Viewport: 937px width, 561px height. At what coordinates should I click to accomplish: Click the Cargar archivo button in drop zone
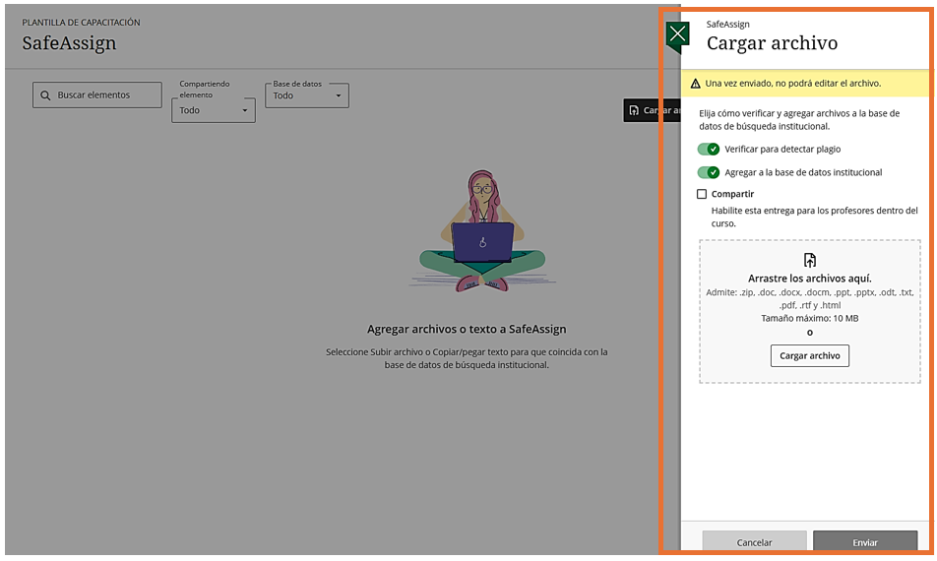coord(810,355)
